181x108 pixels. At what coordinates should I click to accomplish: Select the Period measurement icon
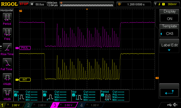7,18
